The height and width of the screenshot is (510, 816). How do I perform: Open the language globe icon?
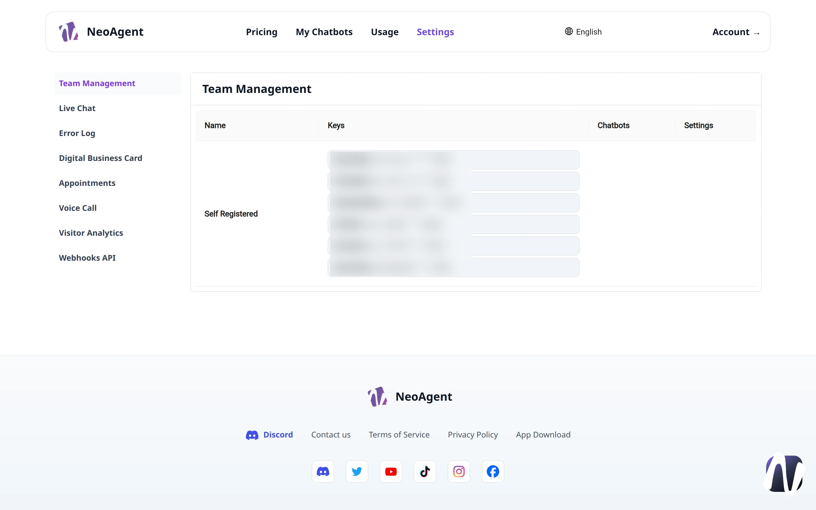[x=568, y=31]
